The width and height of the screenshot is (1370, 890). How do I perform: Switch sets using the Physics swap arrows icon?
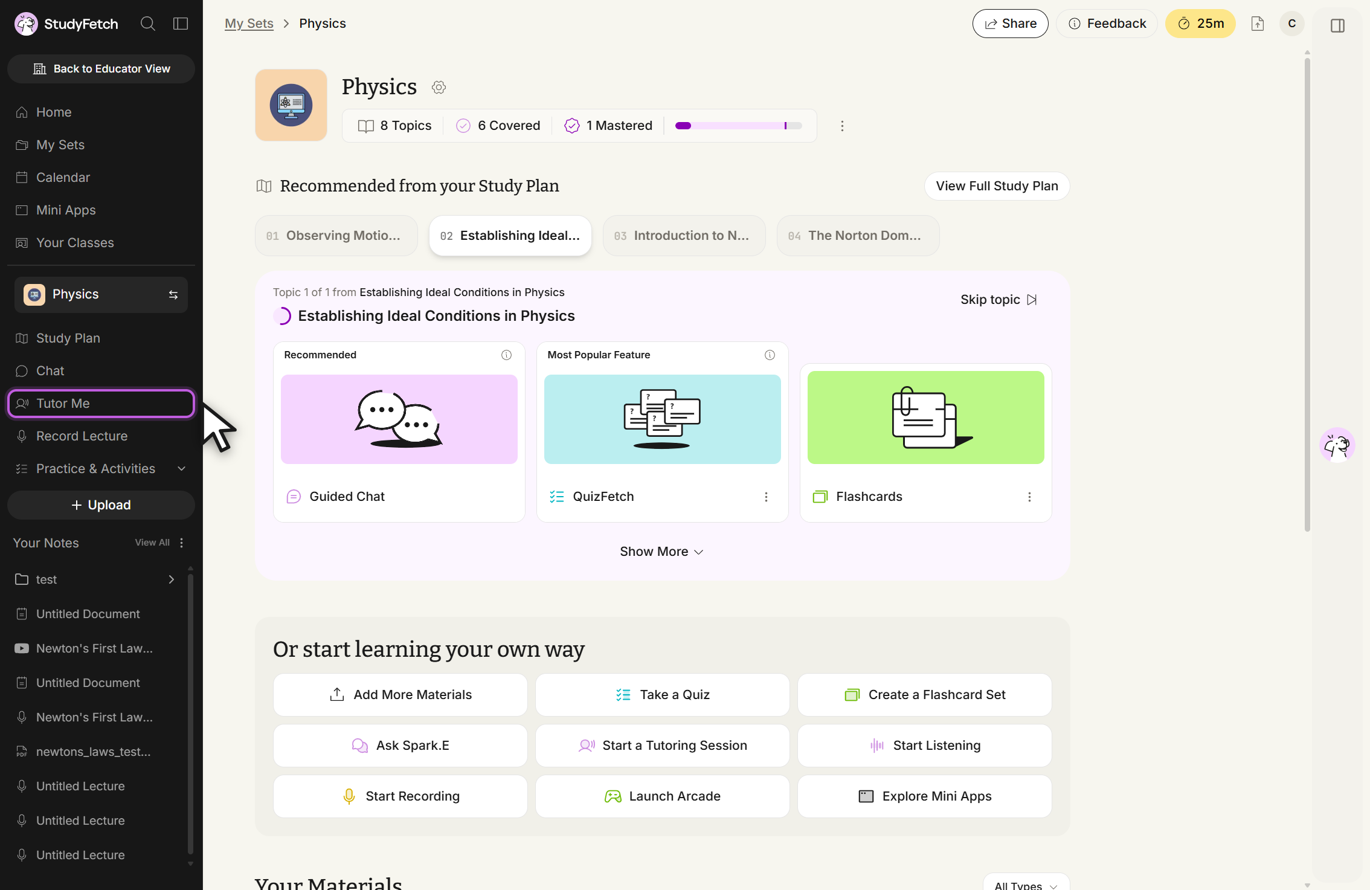click(x=173, y=295)
